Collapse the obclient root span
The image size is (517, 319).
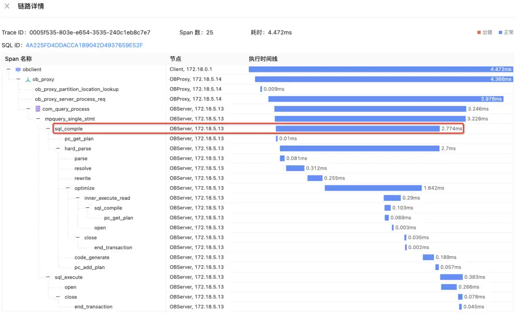[x=9, y=69]
